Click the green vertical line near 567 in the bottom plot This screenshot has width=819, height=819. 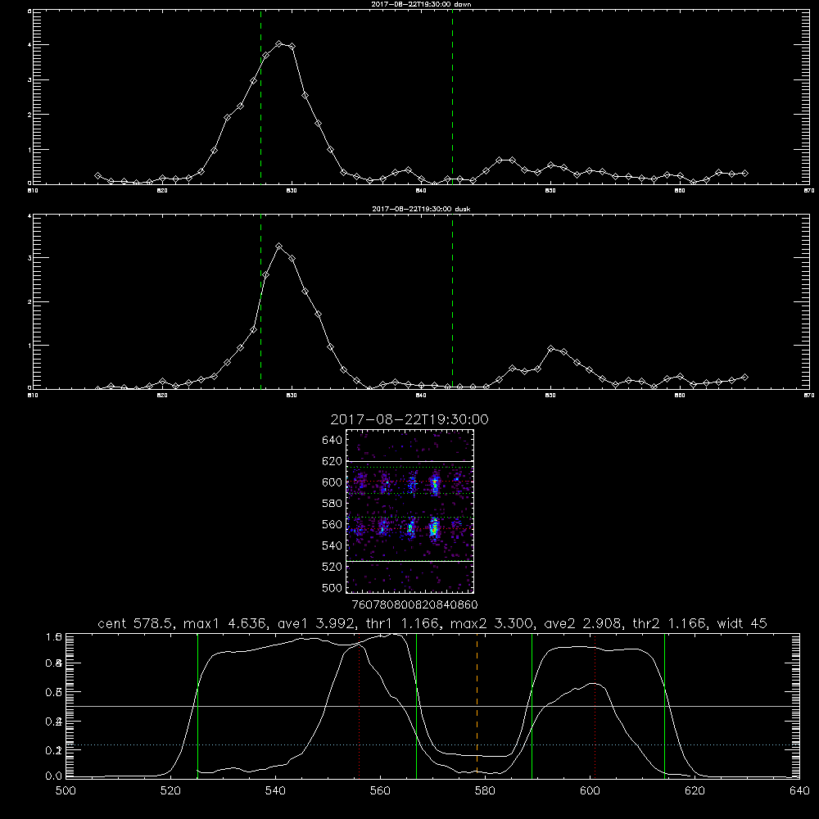[416, 706]
